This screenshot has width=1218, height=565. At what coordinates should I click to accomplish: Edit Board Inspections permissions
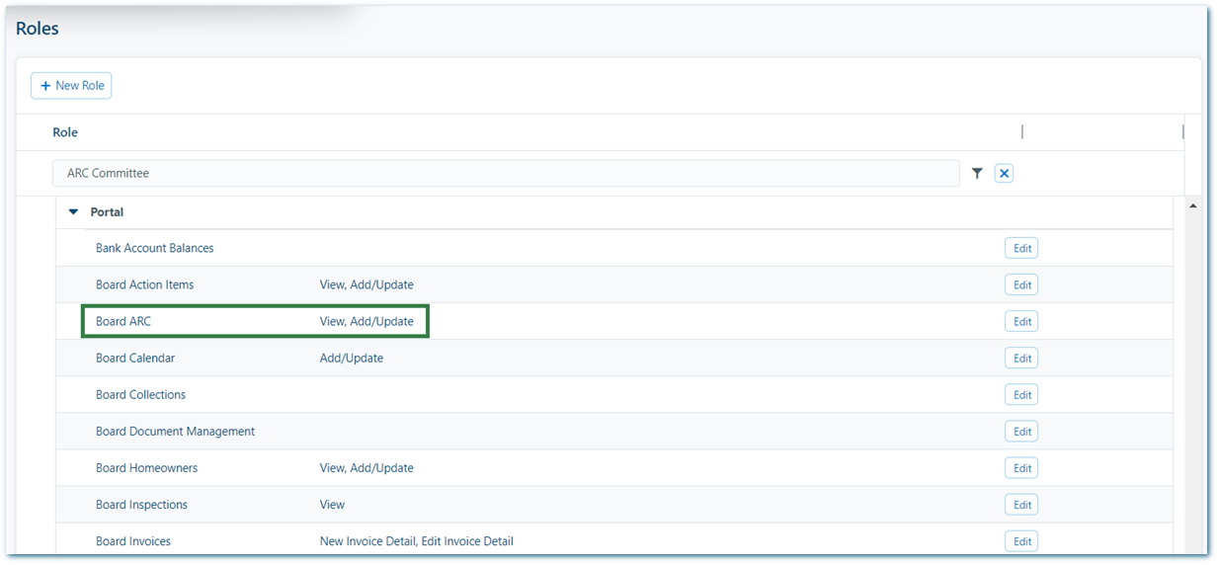pos(1022,505)
